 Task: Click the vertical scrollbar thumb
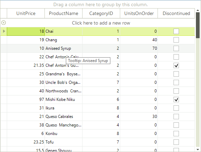pyautogui.click(x=198, y=25)
